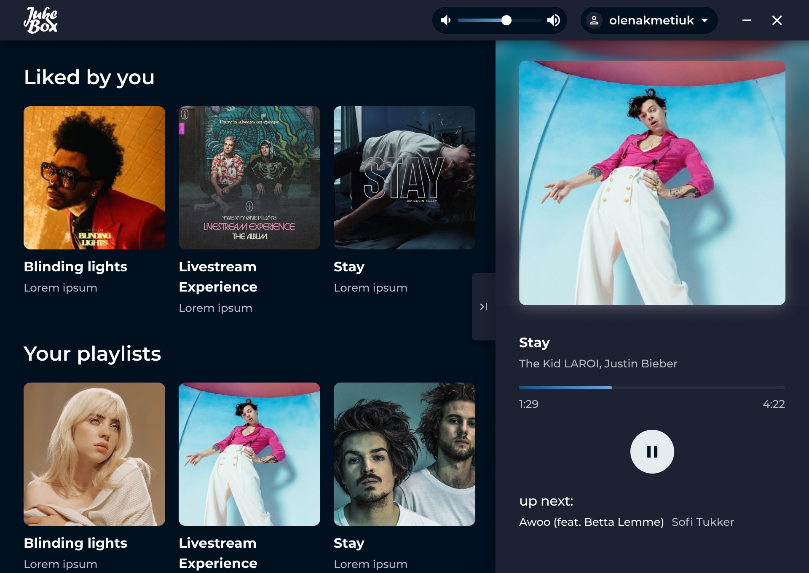The image size is (809, 573).
Task: Pause the currently playing song
Action: click(x=652, y=452)
